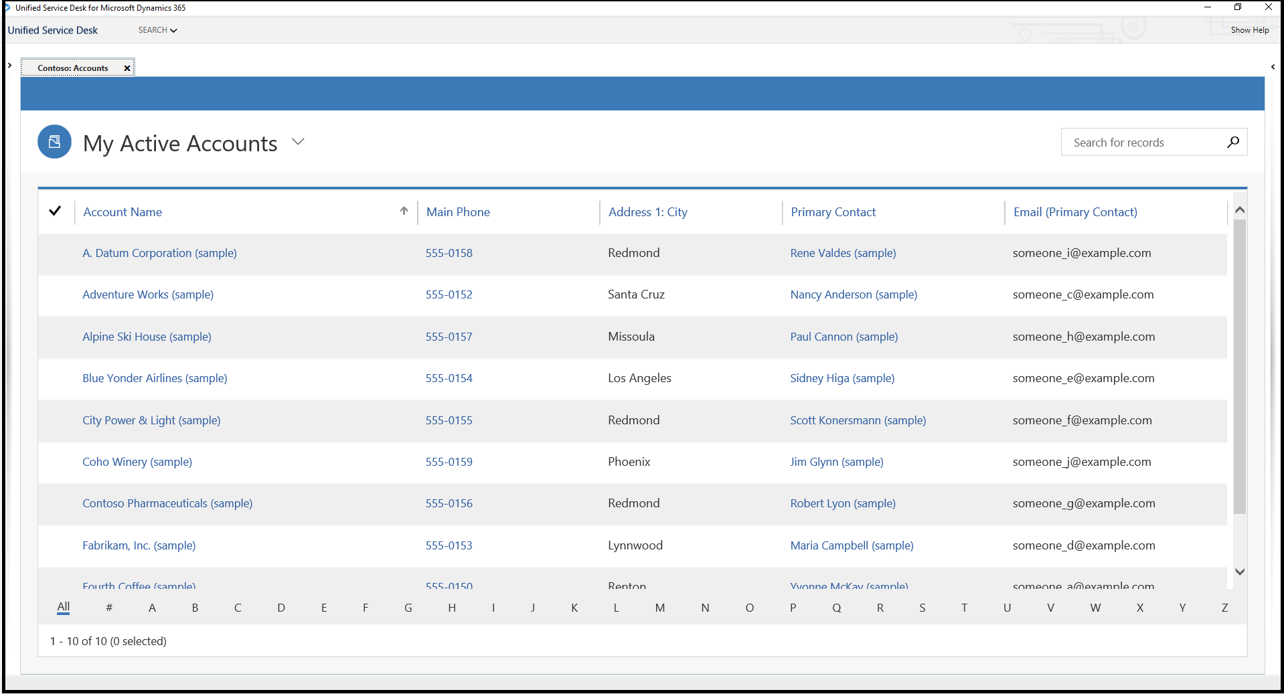Open Adventure Works (sample) account
1284x694 pixels.
point(148,294)
